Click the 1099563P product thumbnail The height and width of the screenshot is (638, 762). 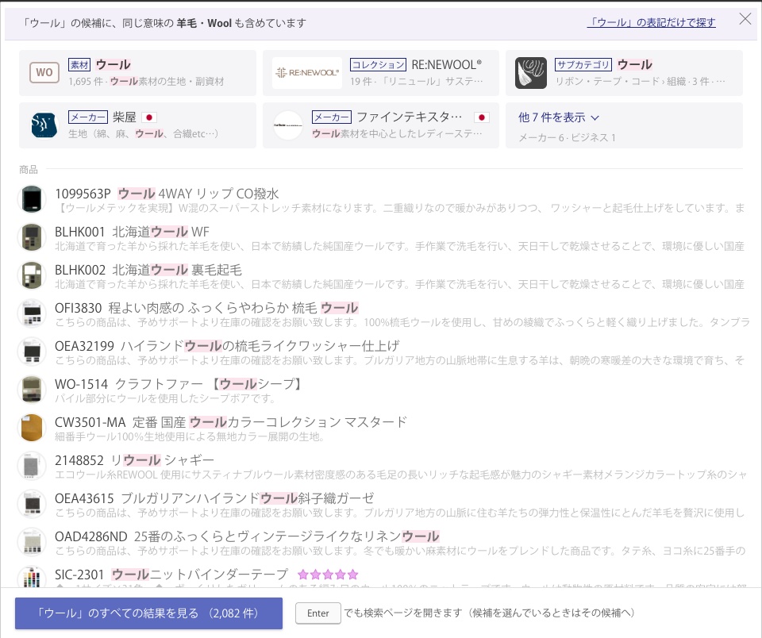tap(32, 199)
